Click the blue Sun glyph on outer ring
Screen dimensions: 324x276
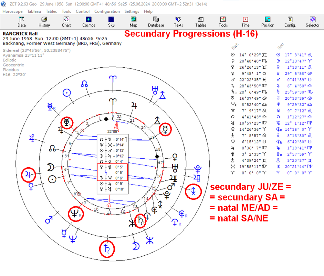click(66, 93)
